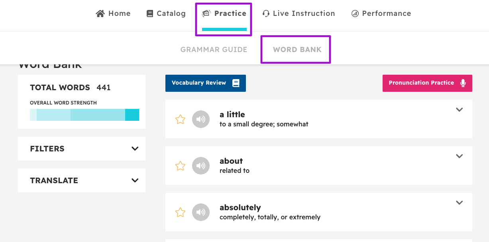Viewport: 489px width, 242px height.
Task: Play audio pronunciation for "a little"
Action: (200, 119)
